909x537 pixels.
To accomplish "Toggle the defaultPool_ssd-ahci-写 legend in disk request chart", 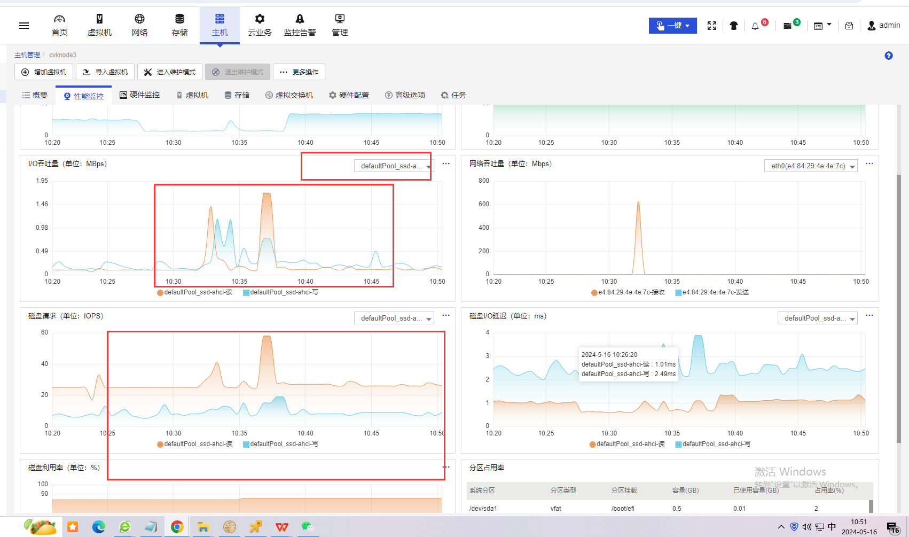I will point(280,444).
